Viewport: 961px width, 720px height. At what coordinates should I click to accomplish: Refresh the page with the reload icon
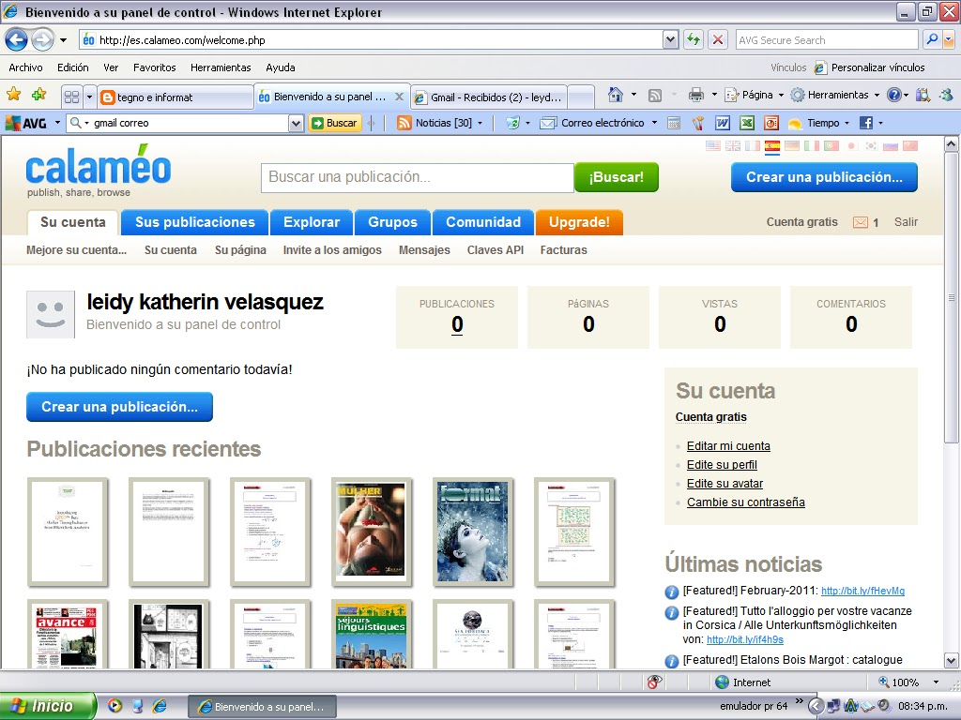[693, 39]
